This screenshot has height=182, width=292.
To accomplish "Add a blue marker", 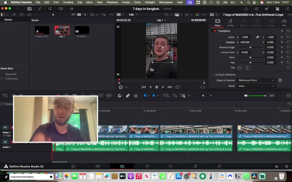I will click(154, 96).
